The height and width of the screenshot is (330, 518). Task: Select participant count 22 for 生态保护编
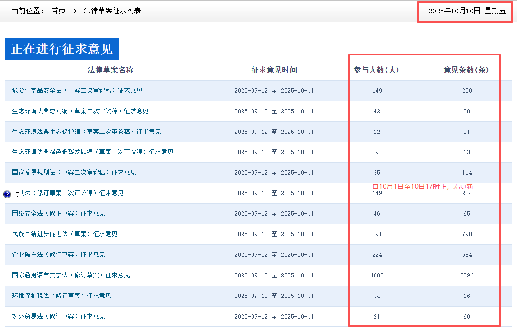pyautogui.click(x=377, y=132)
